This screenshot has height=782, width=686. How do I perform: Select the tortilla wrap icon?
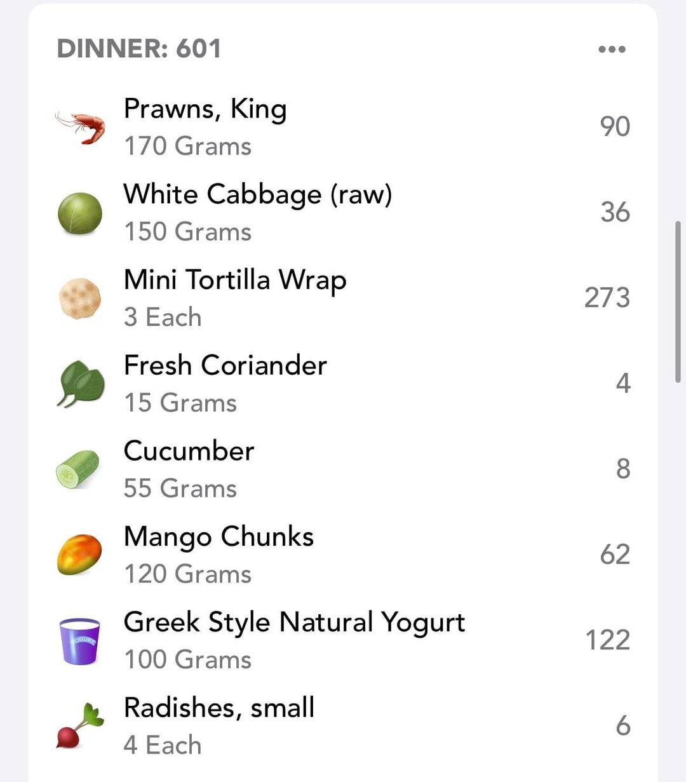(80, 298)
